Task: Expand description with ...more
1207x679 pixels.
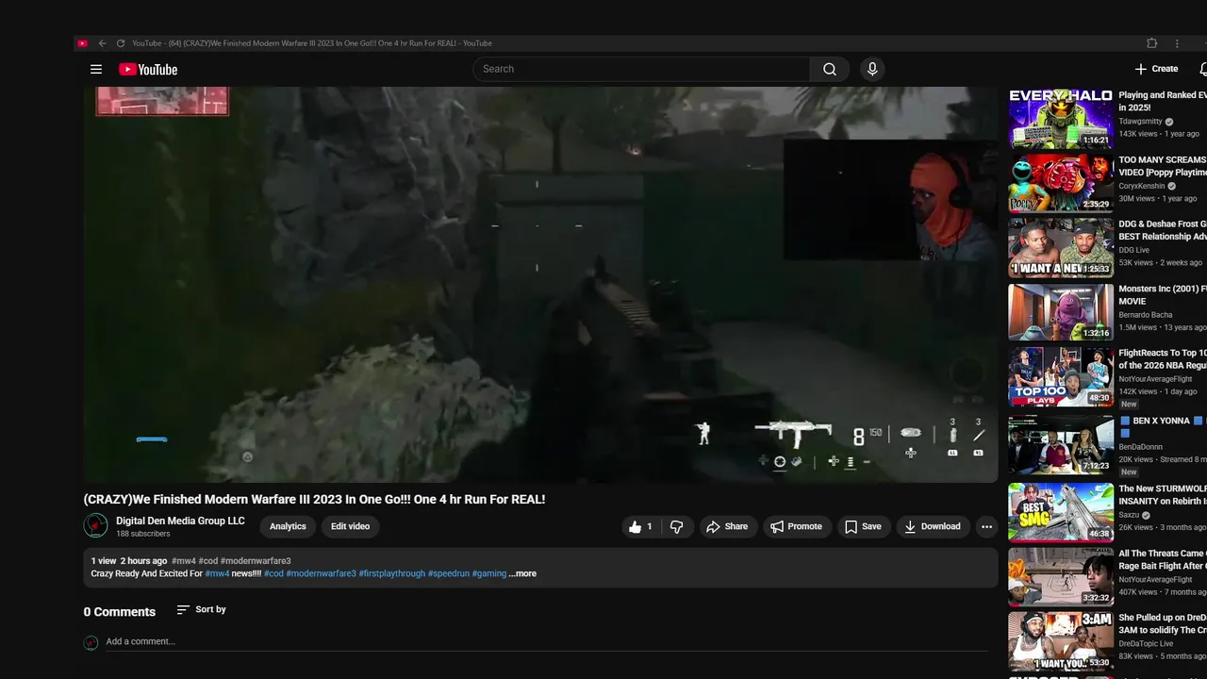Action: coord(522,573)
